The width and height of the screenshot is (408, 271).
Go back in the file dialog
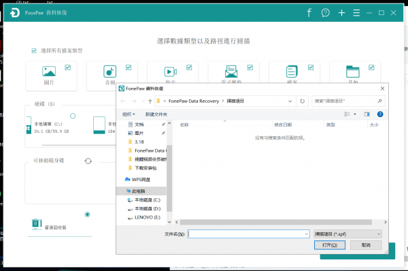[123, 101]
